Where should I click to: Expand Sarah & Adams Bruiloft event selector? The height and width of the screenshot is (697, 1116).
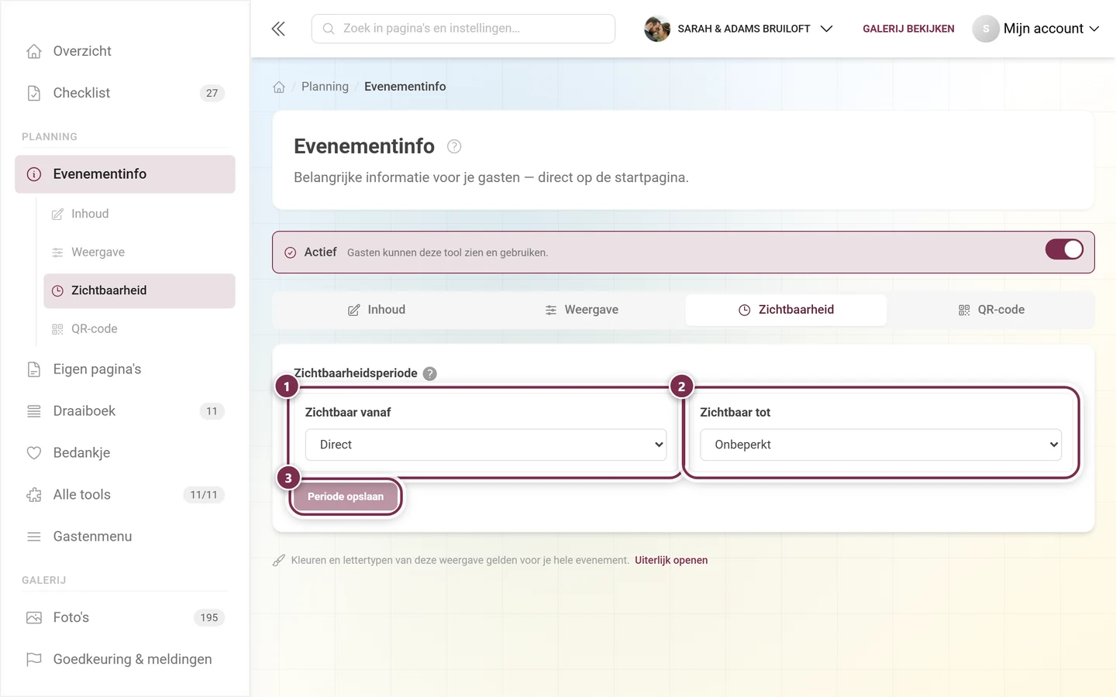point(739,29)
